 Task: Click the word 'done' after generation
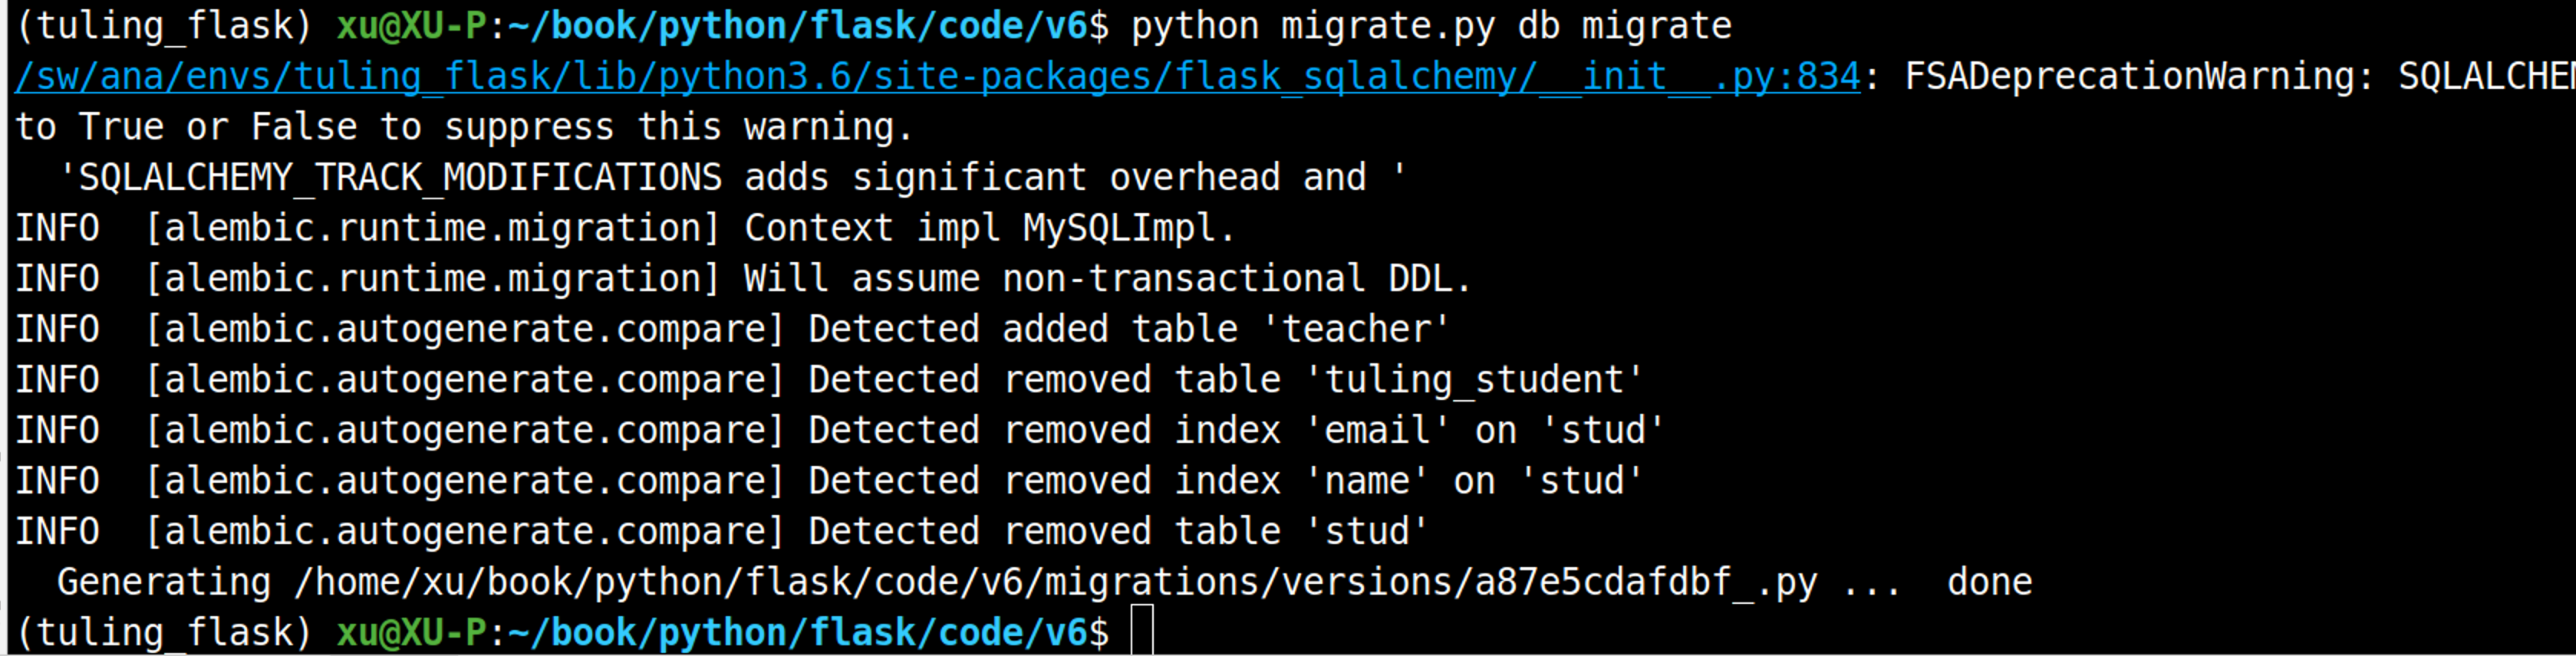tap(1989, 582)
